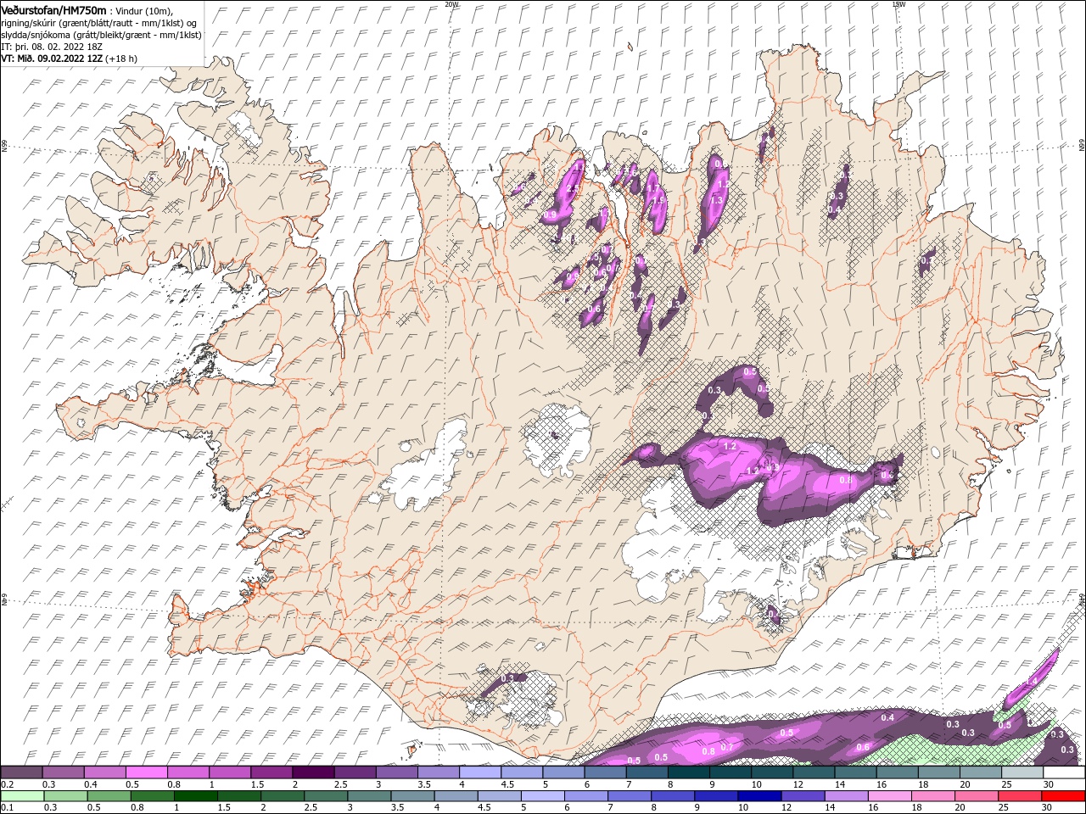Select rain legend pale green swatch starting at 0.1

22,796
